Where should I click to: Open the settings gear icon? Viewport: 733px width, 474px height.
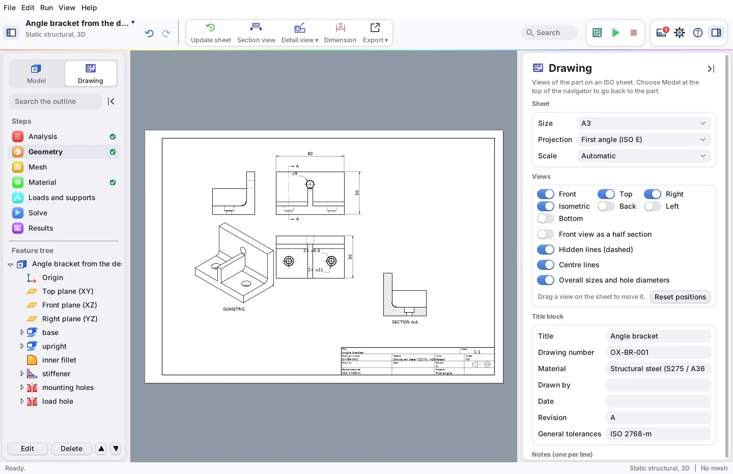point(680,33)
